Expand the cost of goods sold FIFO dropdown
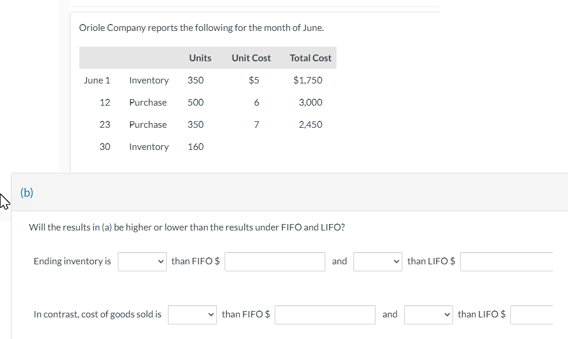Viewport: 568px width, 339px height. coord(192,314)
